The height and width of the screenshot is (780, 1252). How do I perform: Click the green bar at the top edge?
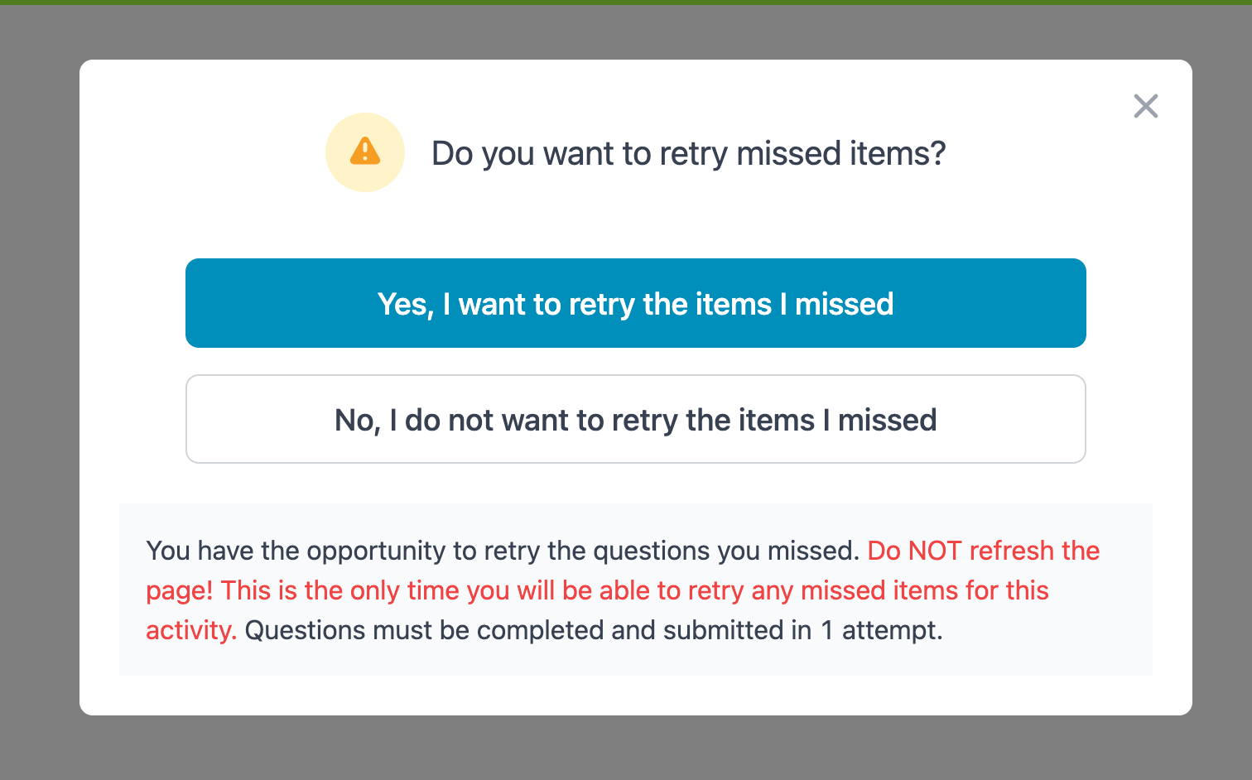click(x=626, y=2)
